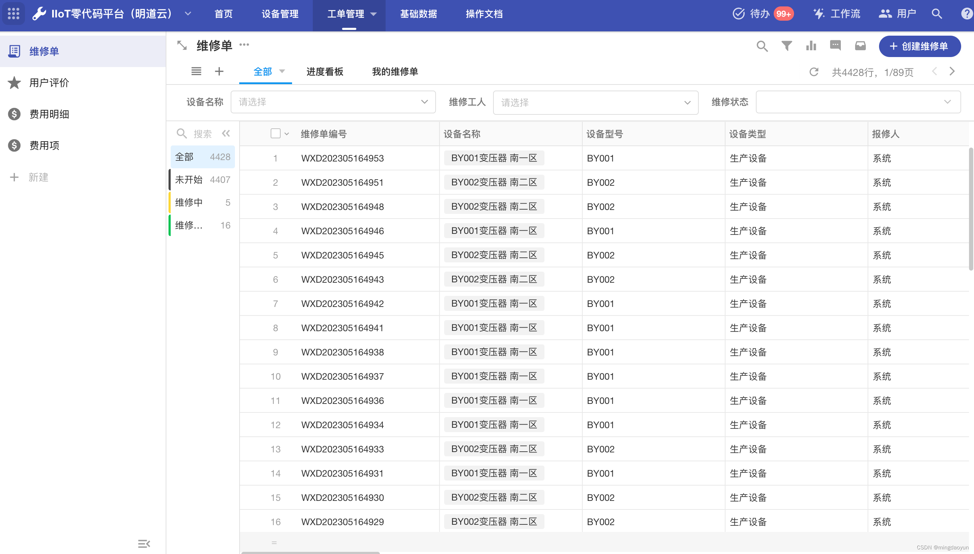Screen dimensions: 974x554
Task: Select 全部 4428 group
Action: coord(203,157)
